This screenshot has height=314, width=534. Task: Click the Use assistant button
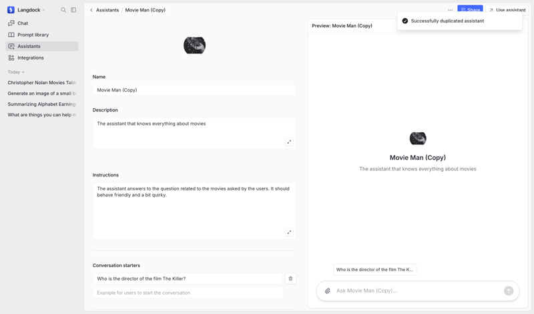507,10
